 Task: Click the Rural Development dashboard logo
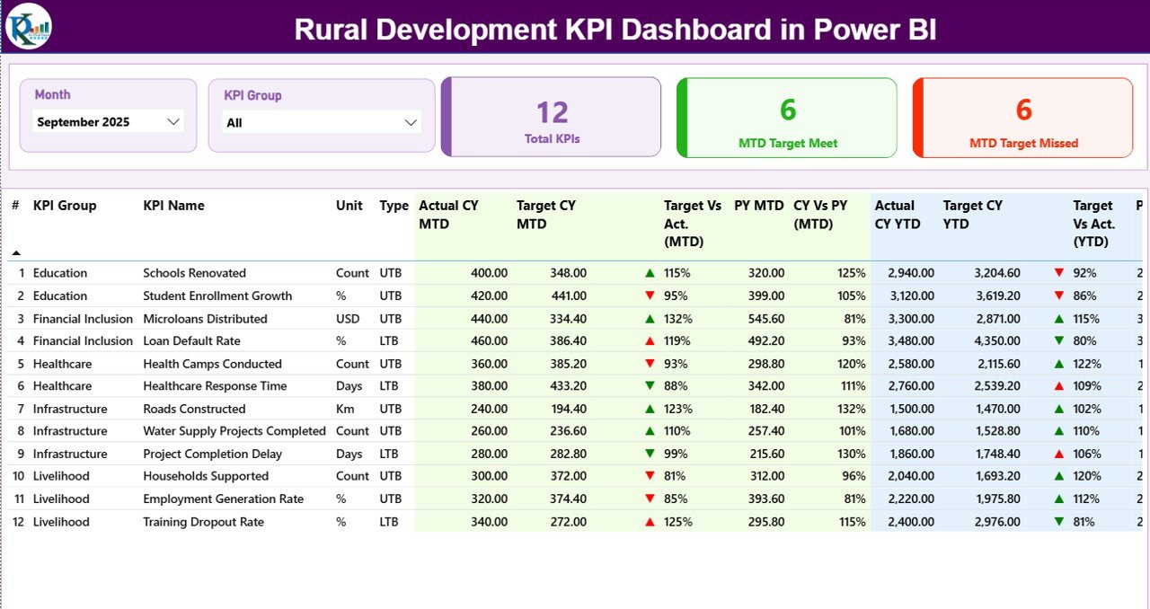pyautogui.click(x=27, y=27)
